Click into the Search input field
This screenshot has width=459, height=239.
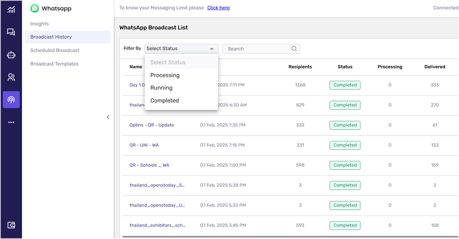tap(257, 49)
